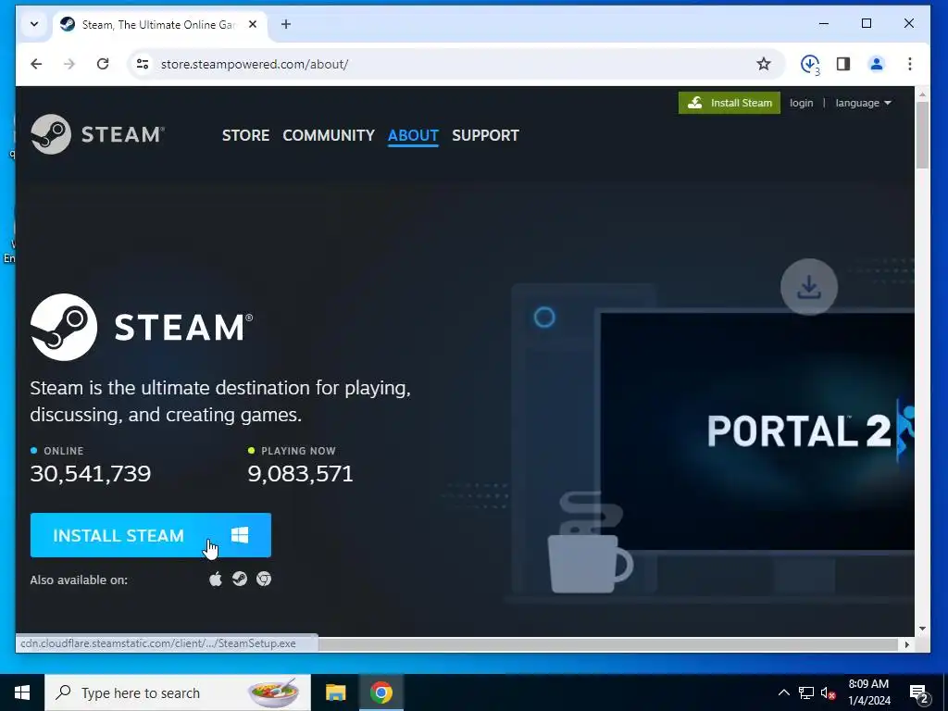
Task: Bookmark this page with the star icon
Action: [x=764, y=64]
